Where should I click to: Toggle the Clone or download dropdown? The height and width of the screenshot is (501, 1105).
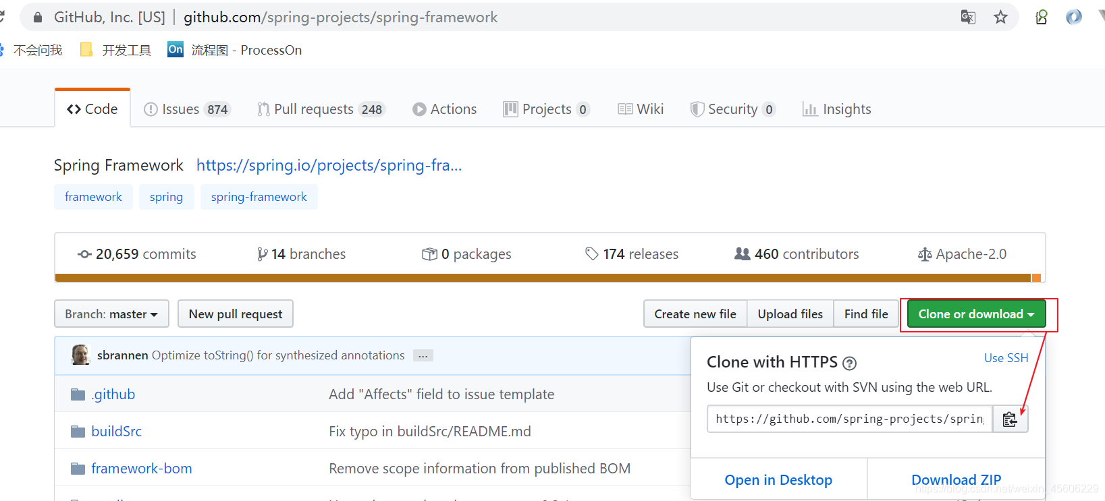point(977,314)
